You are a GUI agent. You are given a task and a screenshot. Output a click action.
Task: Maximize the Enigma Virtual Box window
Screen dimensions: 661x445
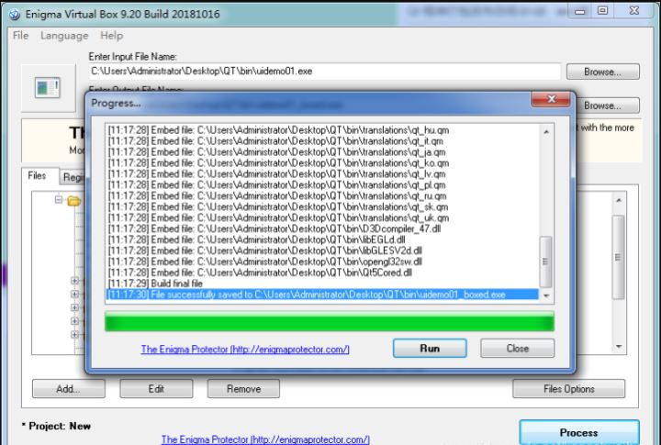click(603, 11)
